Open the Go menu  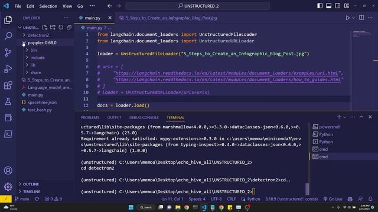tap(80, 6)
